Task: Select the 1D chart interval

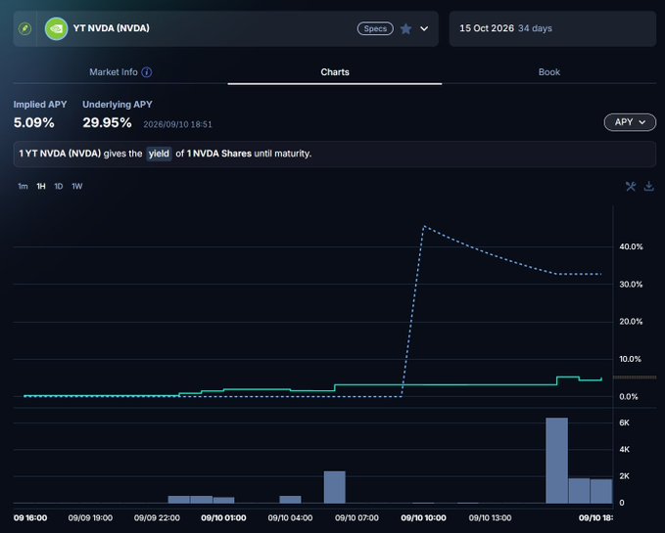Action: pos(59,186)
